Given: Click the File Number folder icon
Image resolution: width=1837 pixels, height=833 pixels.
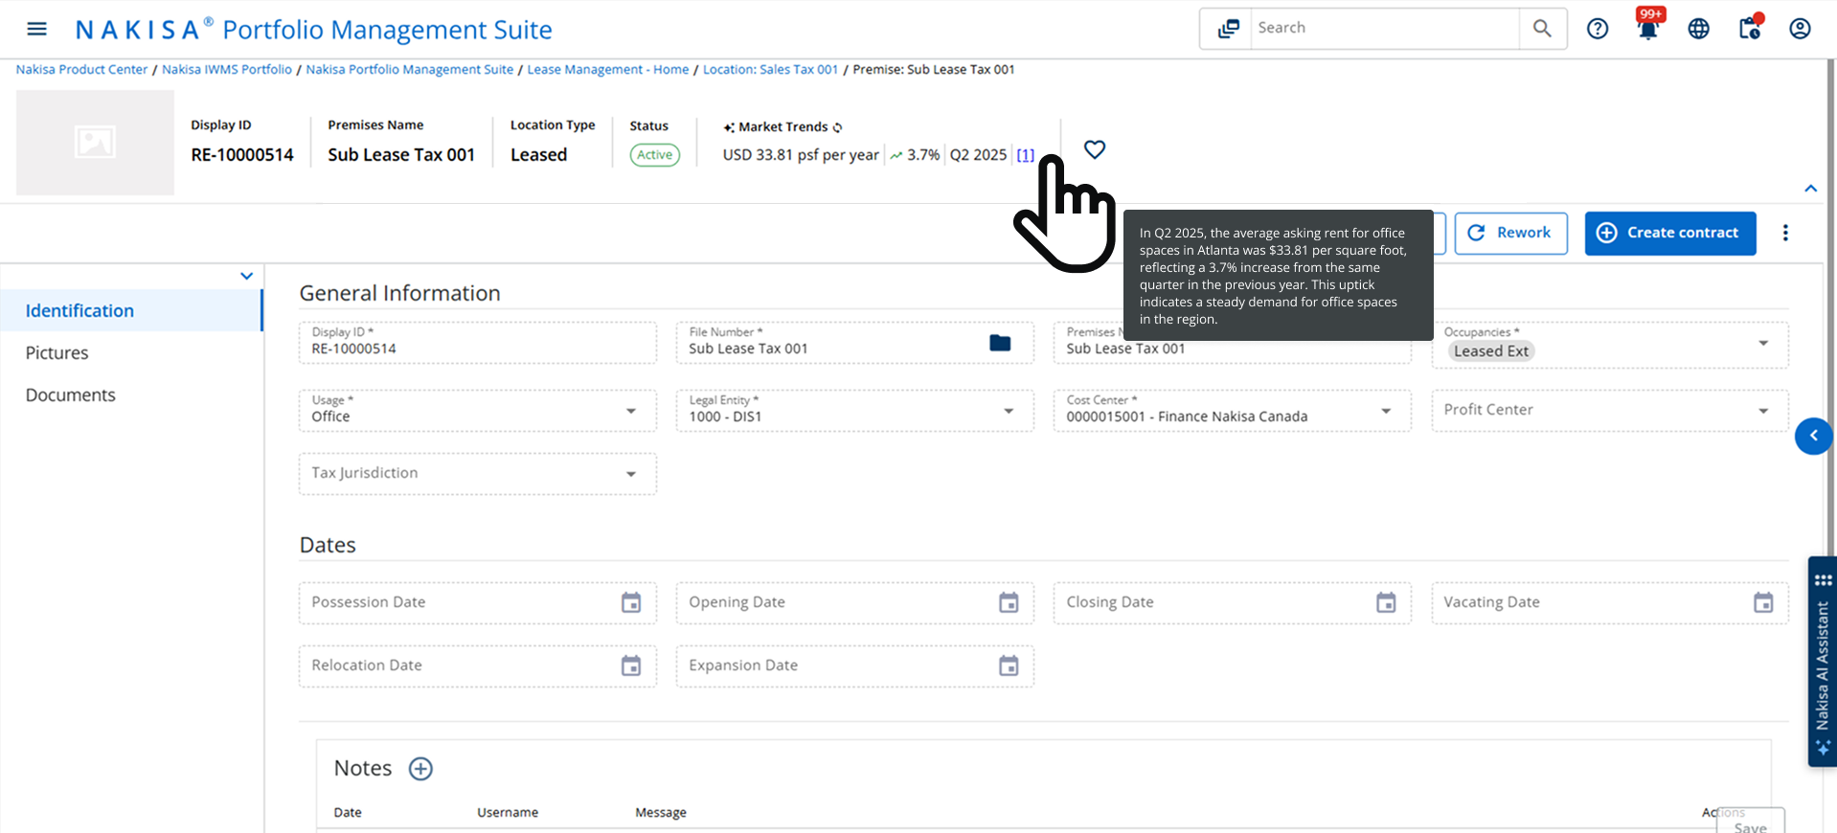Looking at the screenshot, I should 999,343.
